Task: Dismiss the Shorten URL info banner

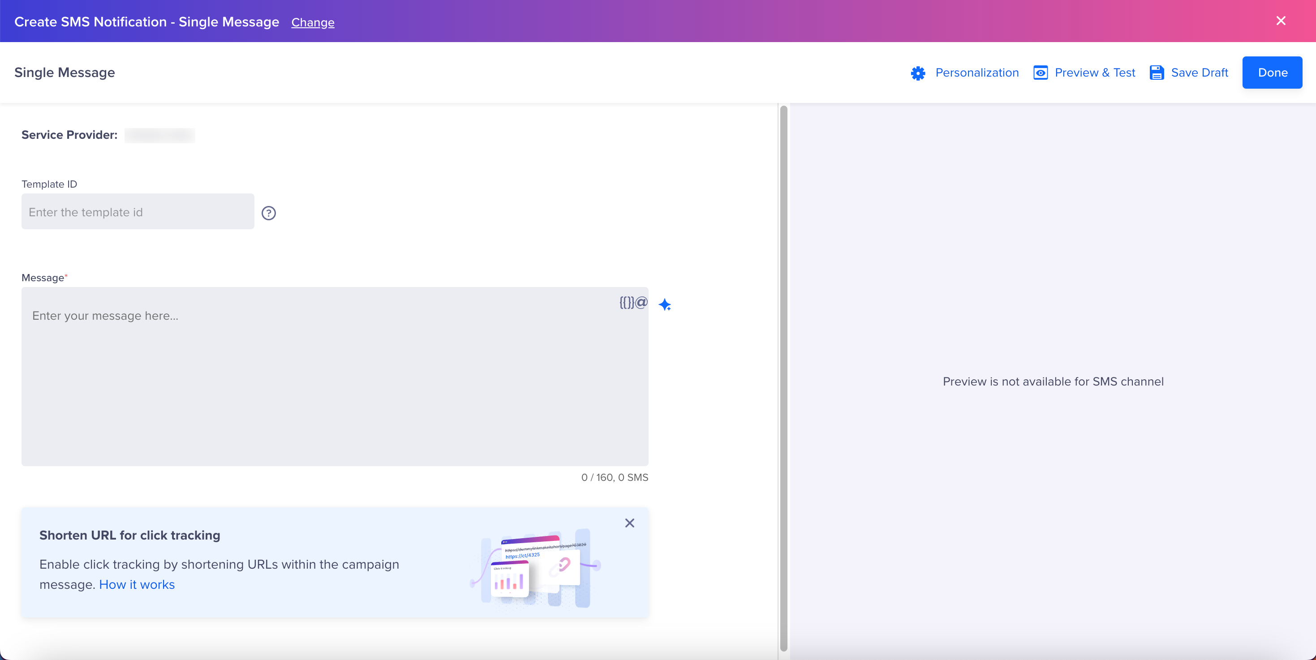Action: (629, 523)
